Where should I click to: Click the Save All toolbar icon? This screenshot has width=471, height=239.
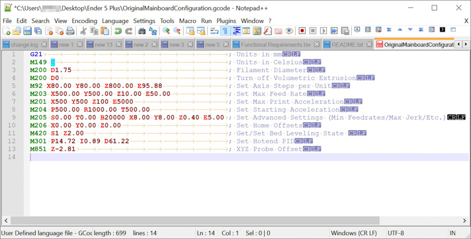(38, 30)
